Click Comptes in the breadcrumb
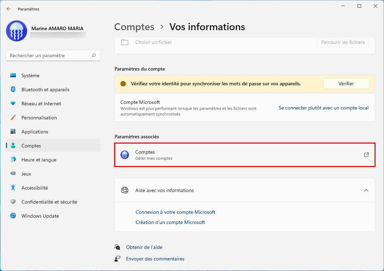The width and height of the screenshot is (384, 271). pyautogui.click(x=134, y=27)
